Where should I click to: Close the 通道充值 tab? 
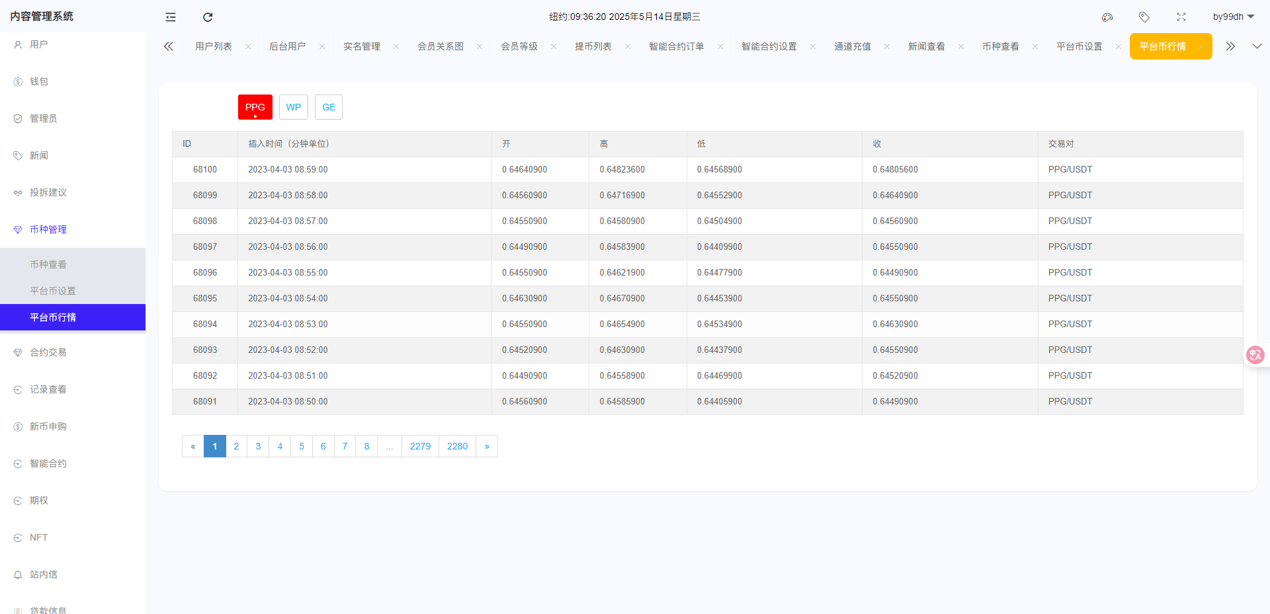(x=886, y=46)
